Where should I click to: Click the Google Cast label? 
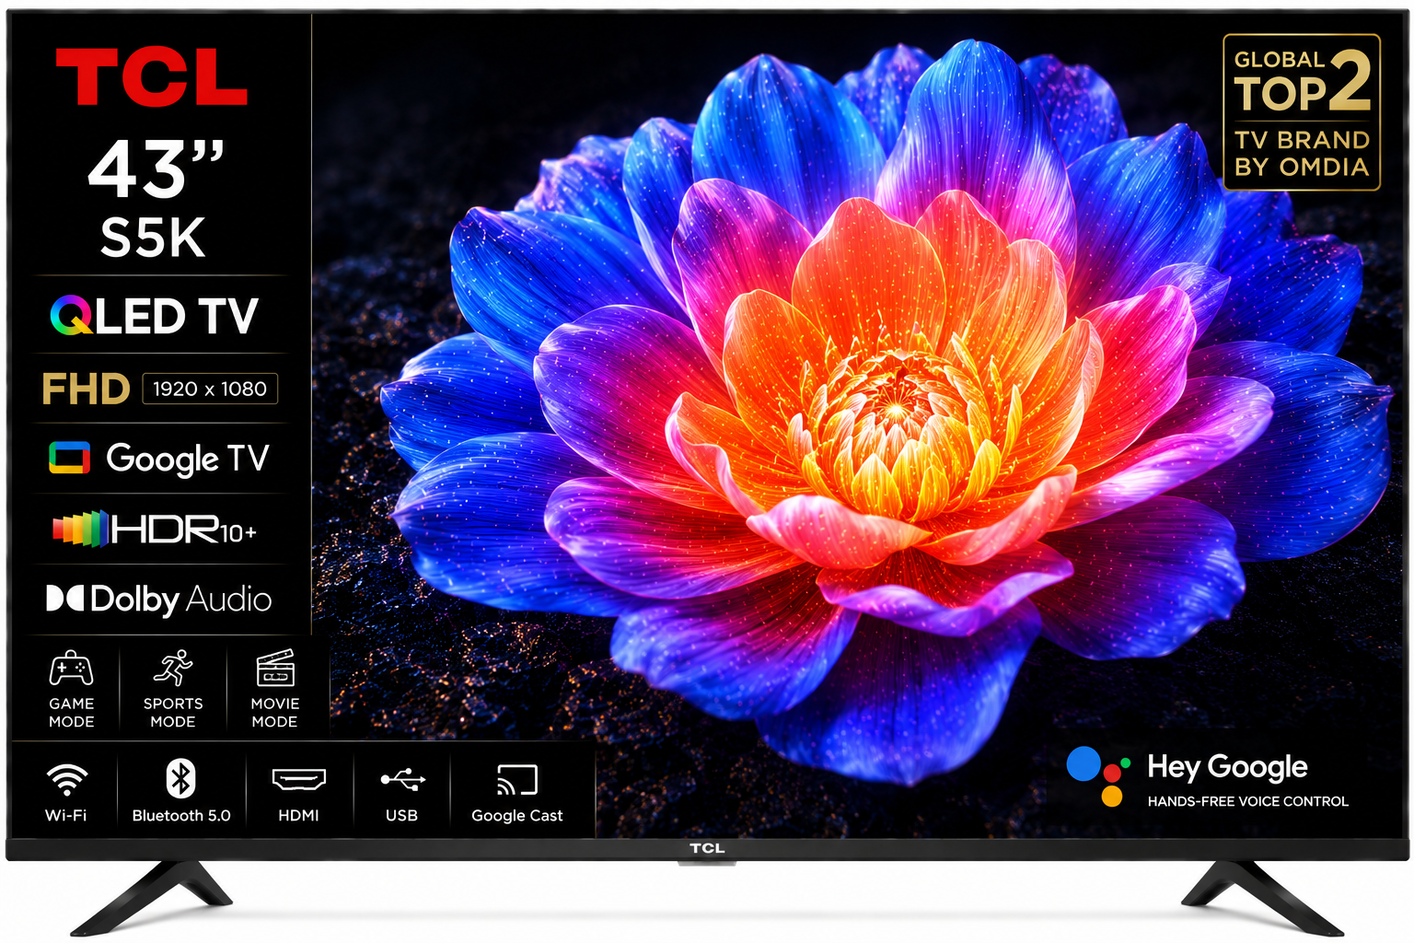(517, 816)
